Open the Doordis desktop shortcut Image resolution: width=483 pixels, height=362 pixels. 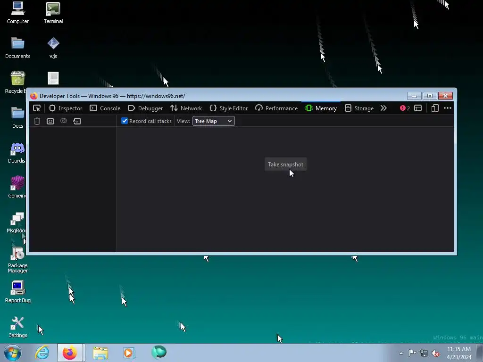click(17, 153)
